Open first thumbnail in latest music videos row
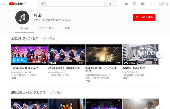The image size is (170, 109). point(29,104)
